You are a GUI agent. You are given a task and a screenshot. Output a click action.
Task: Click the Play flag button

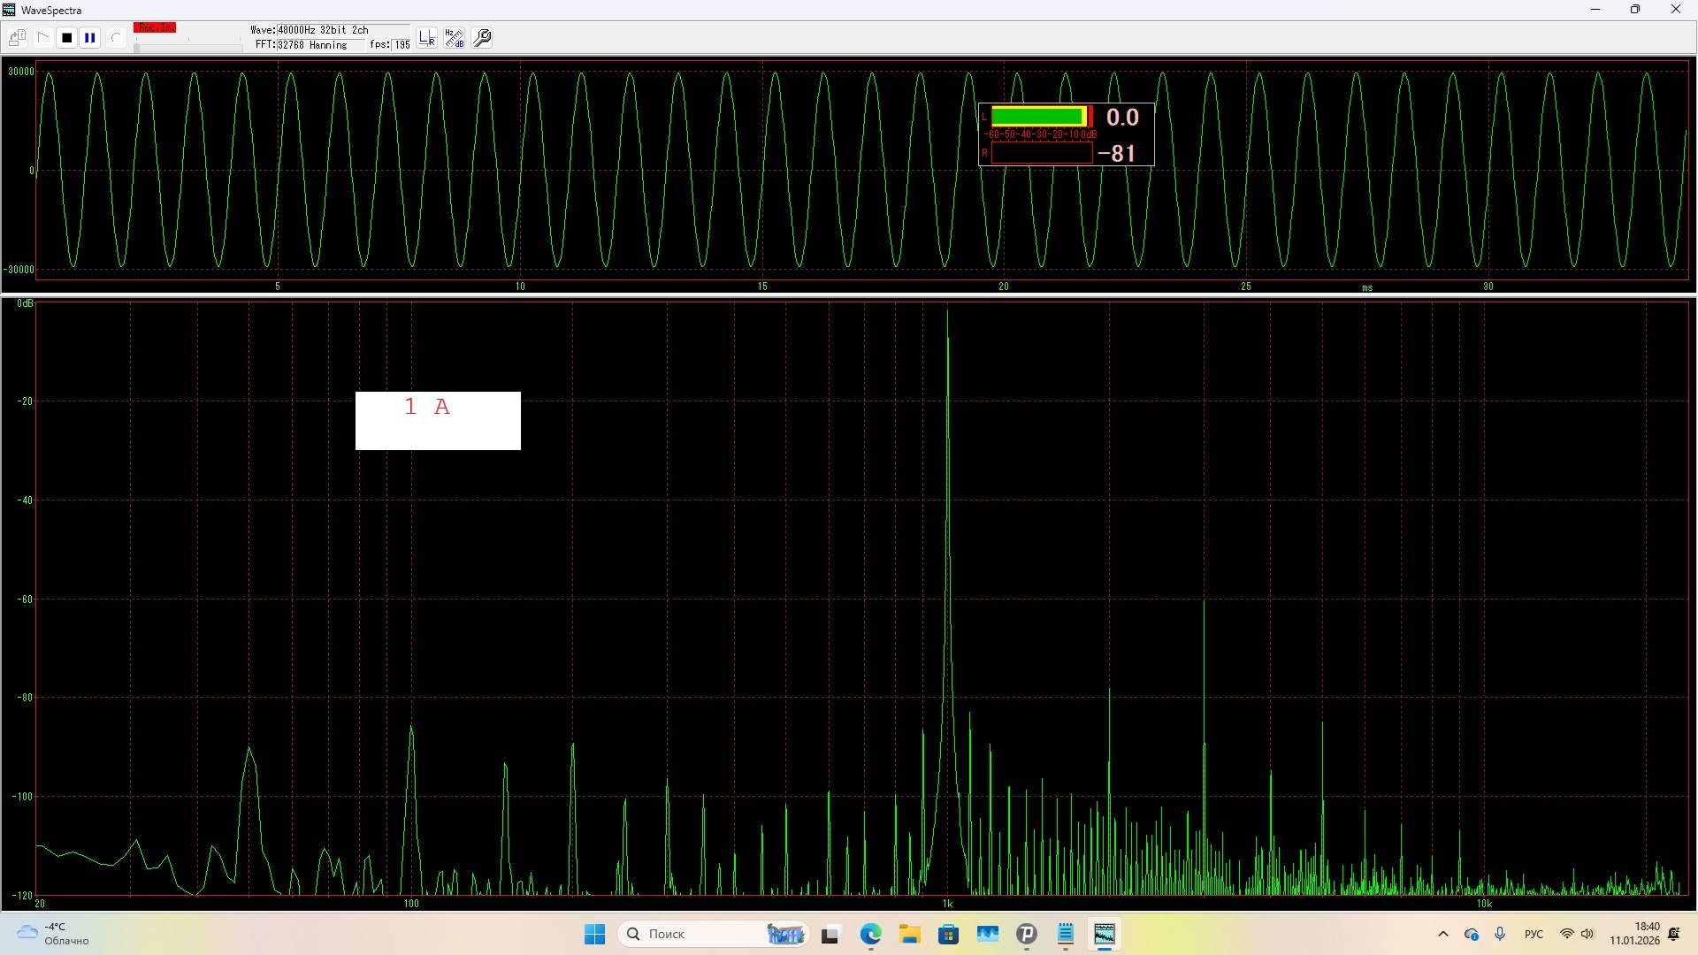[x=42, y=38]
